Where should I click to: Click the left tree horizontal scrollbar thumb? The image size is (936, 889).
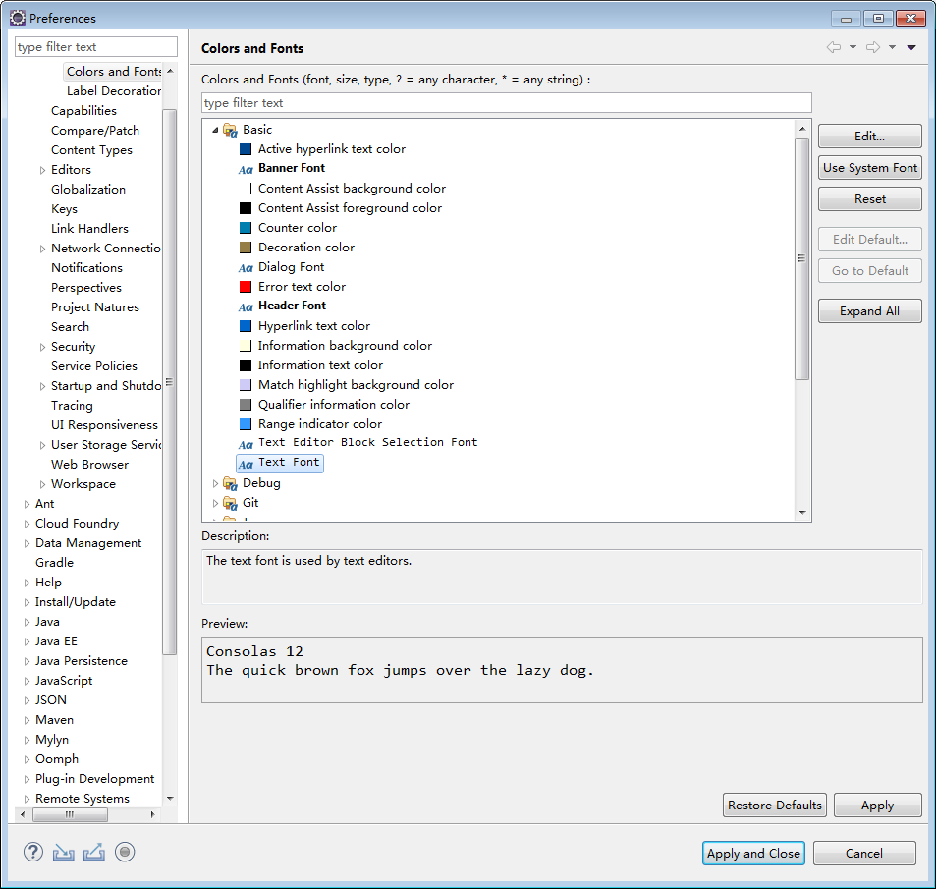tap(70, 814)
